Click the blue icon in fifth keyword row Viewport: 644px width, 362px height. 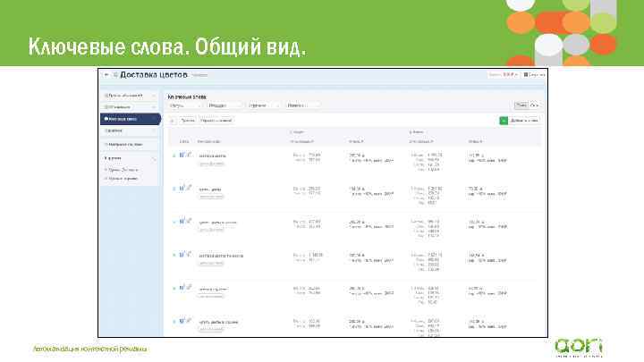pos(182,288)
